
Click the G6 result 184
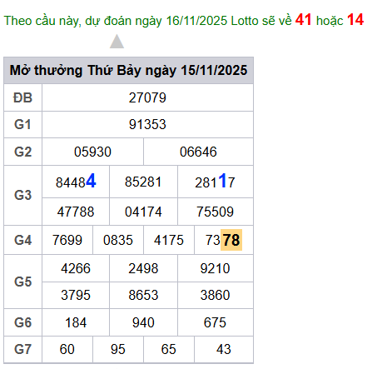pyautogui.click(x=76, y=322)
